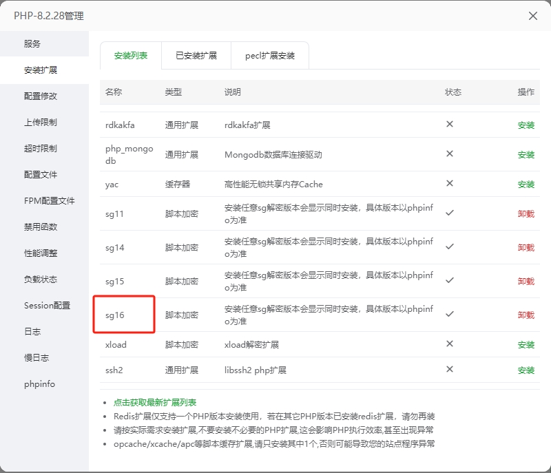Viewport: 551px width, 473px height.
Task: Click the xload not-installed X status icon
Action: pyautogui.click(x=450, y=344)
